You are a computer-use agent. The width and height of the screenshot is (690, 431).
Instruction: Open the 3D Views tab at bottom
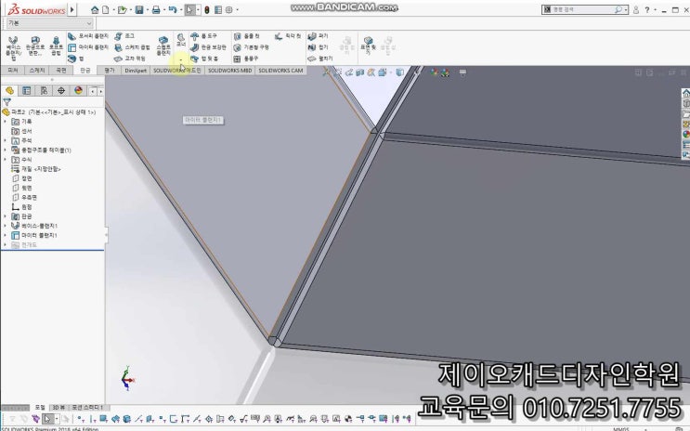coord(59,407)
